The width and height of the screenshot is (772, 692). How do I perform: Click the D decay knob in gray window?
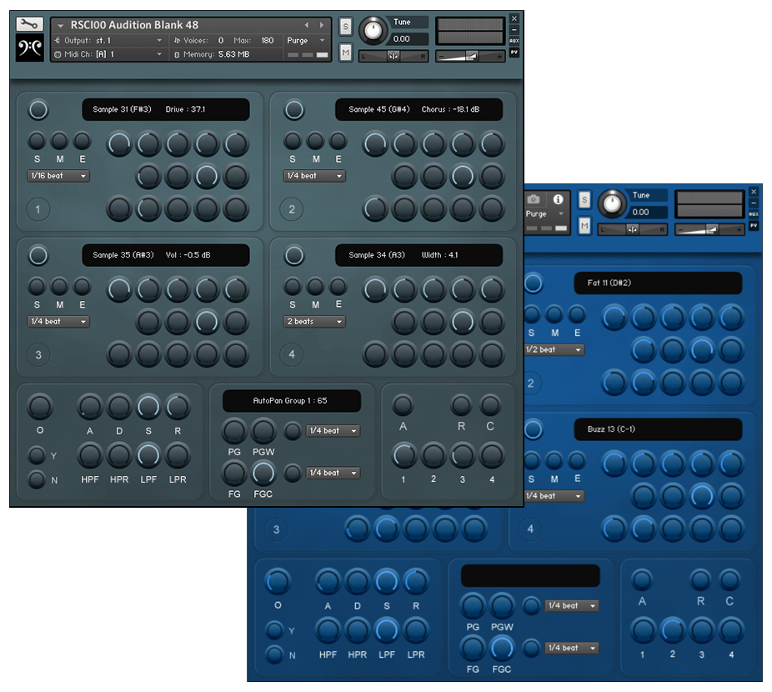click(119, 407)
